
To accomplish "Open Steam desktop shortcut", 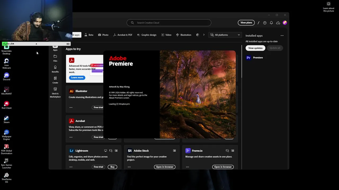I will [7, 119].
